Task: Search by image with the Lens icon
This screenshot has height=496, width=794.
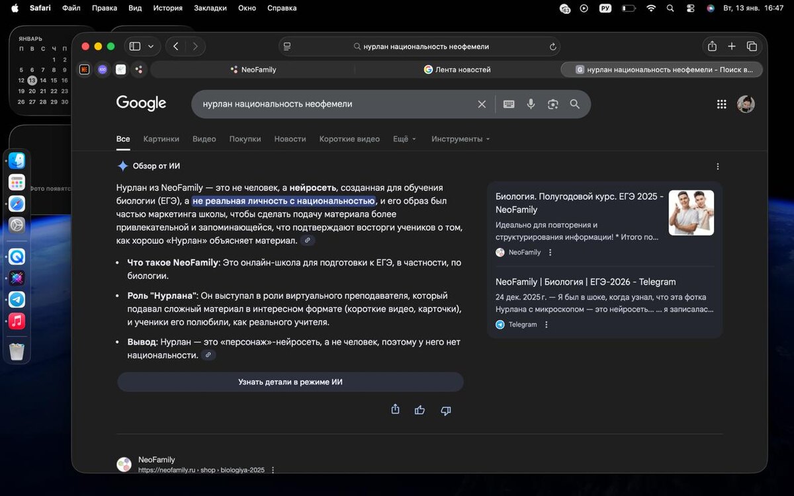Action: tap(552, 104)
